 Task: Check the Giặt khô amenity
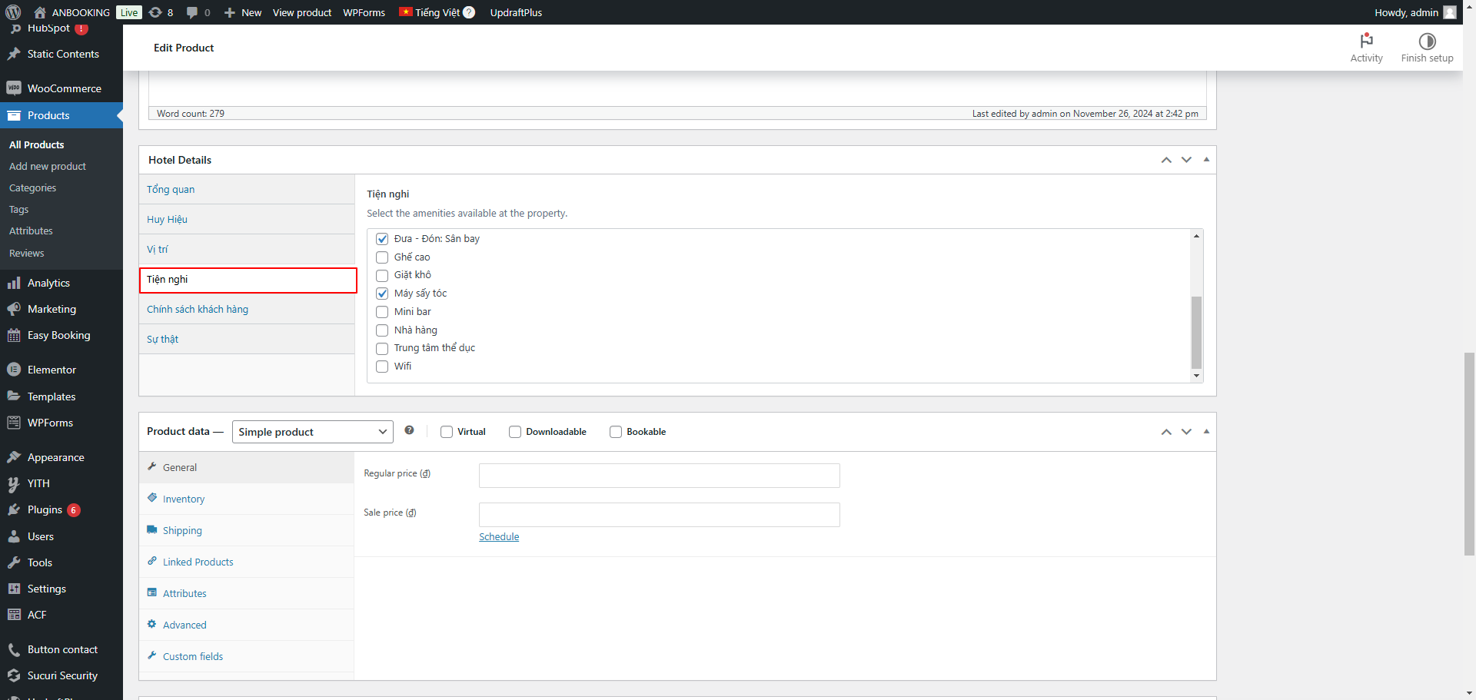pos(382,275)
